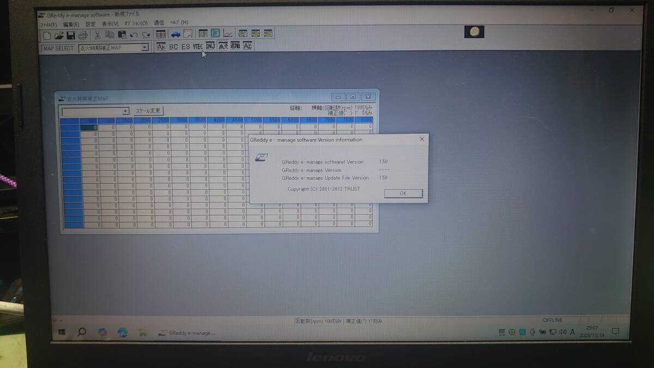Open the ファイル(F) menu
This screenshot has height=368, width=654.
[x=48, y=23]
